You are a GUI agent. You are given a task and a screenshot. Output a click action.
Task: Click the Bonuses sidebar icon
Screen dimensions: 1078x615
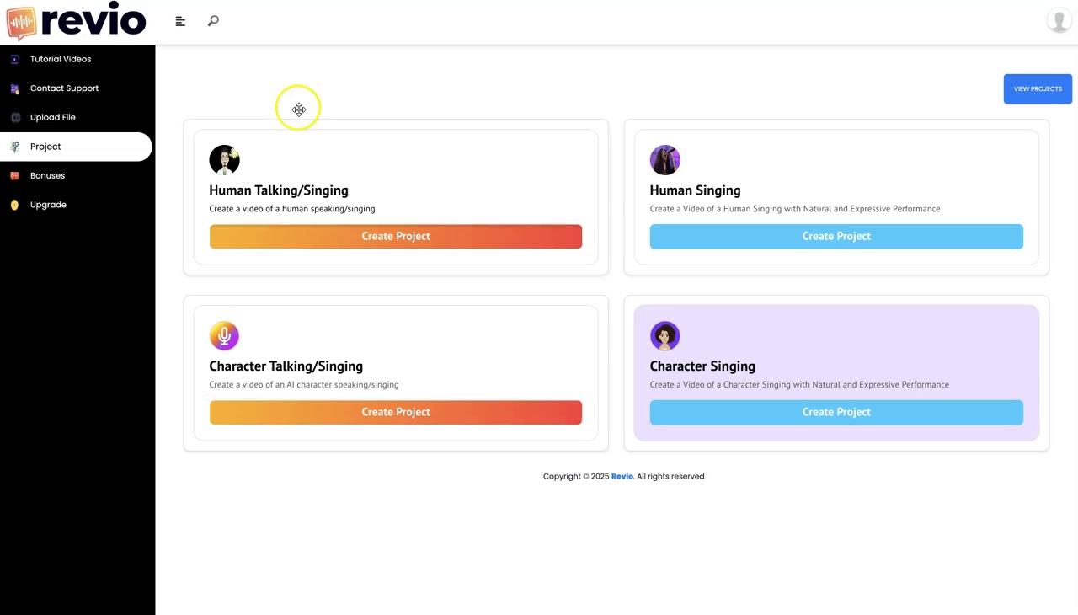pyautogui.click(x=14, y=175)
